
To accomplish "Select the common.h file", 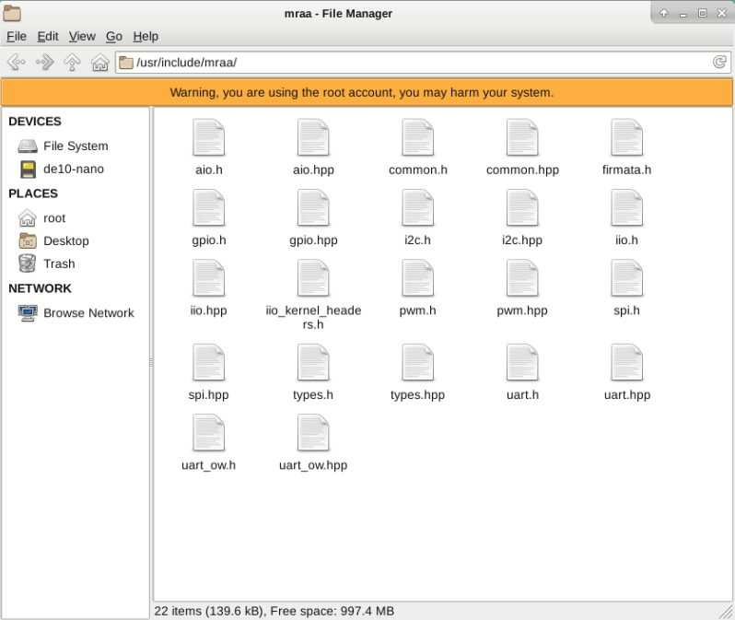I will (x=417, y=138).
